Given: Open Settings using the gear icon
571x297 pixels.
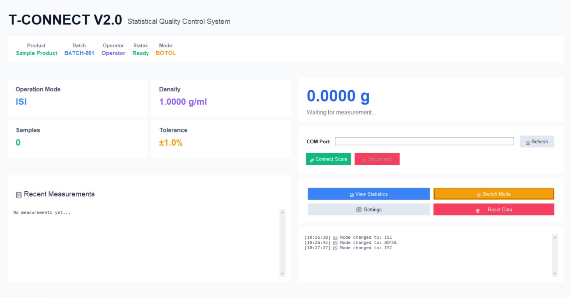Looking at the screenshot, I should point(359,210).
